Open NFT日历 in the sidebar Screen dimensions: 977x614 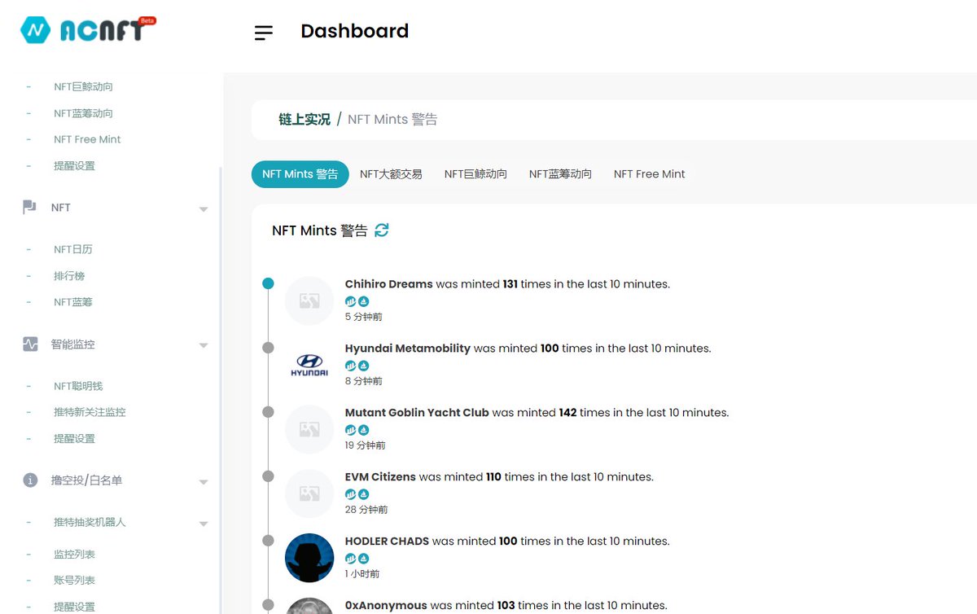pyautogui.click(x=73, y=249)
